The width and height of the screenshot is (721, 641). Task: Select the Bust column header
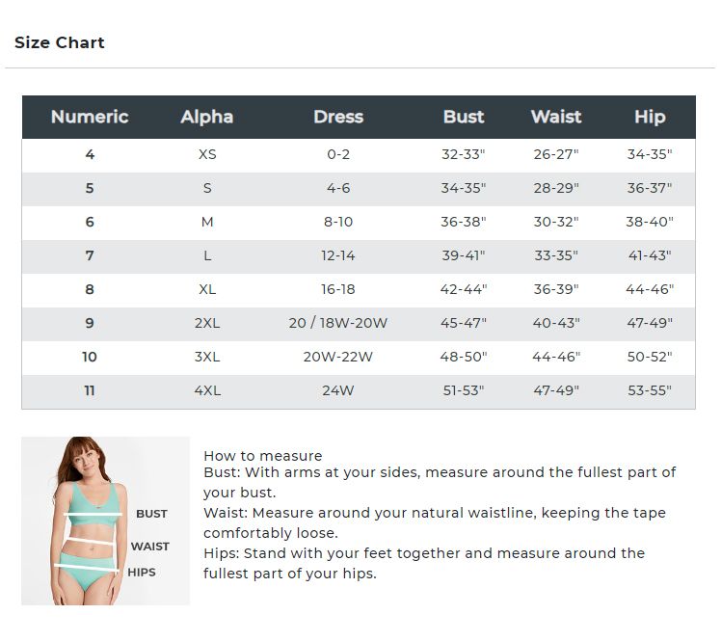click(x=464, y=117)
